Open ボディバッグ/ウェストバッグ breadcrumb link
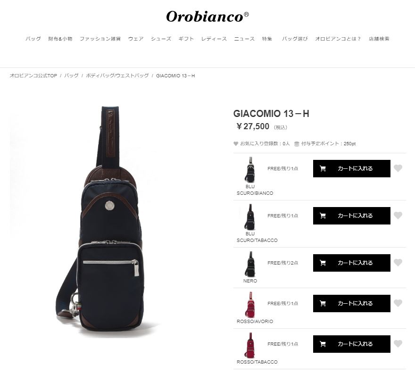 [x=117, y=75]
